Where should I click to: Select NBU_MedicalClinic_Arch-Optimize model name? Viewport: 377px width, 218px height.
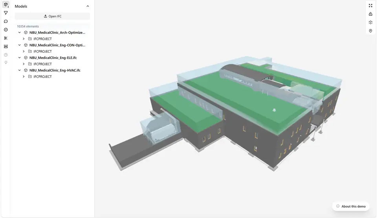click(x=57, y=33)
